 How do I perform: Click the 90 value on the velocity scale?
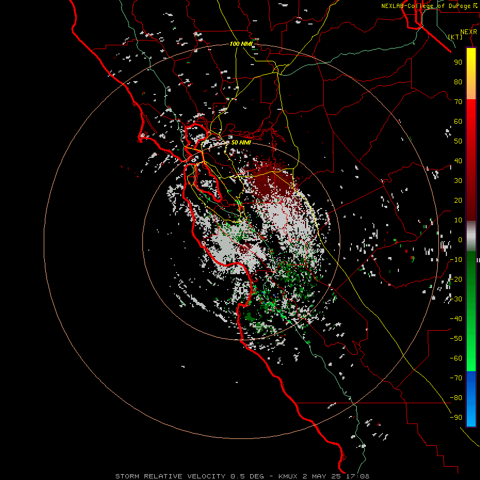pyautogui.click(x=458, y=62)
